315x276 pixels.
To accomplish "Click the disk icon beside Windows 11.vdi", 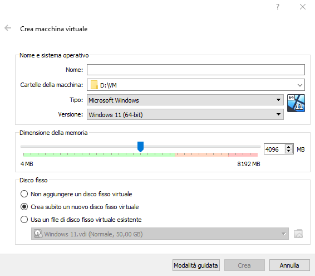I will pos(38,234).
